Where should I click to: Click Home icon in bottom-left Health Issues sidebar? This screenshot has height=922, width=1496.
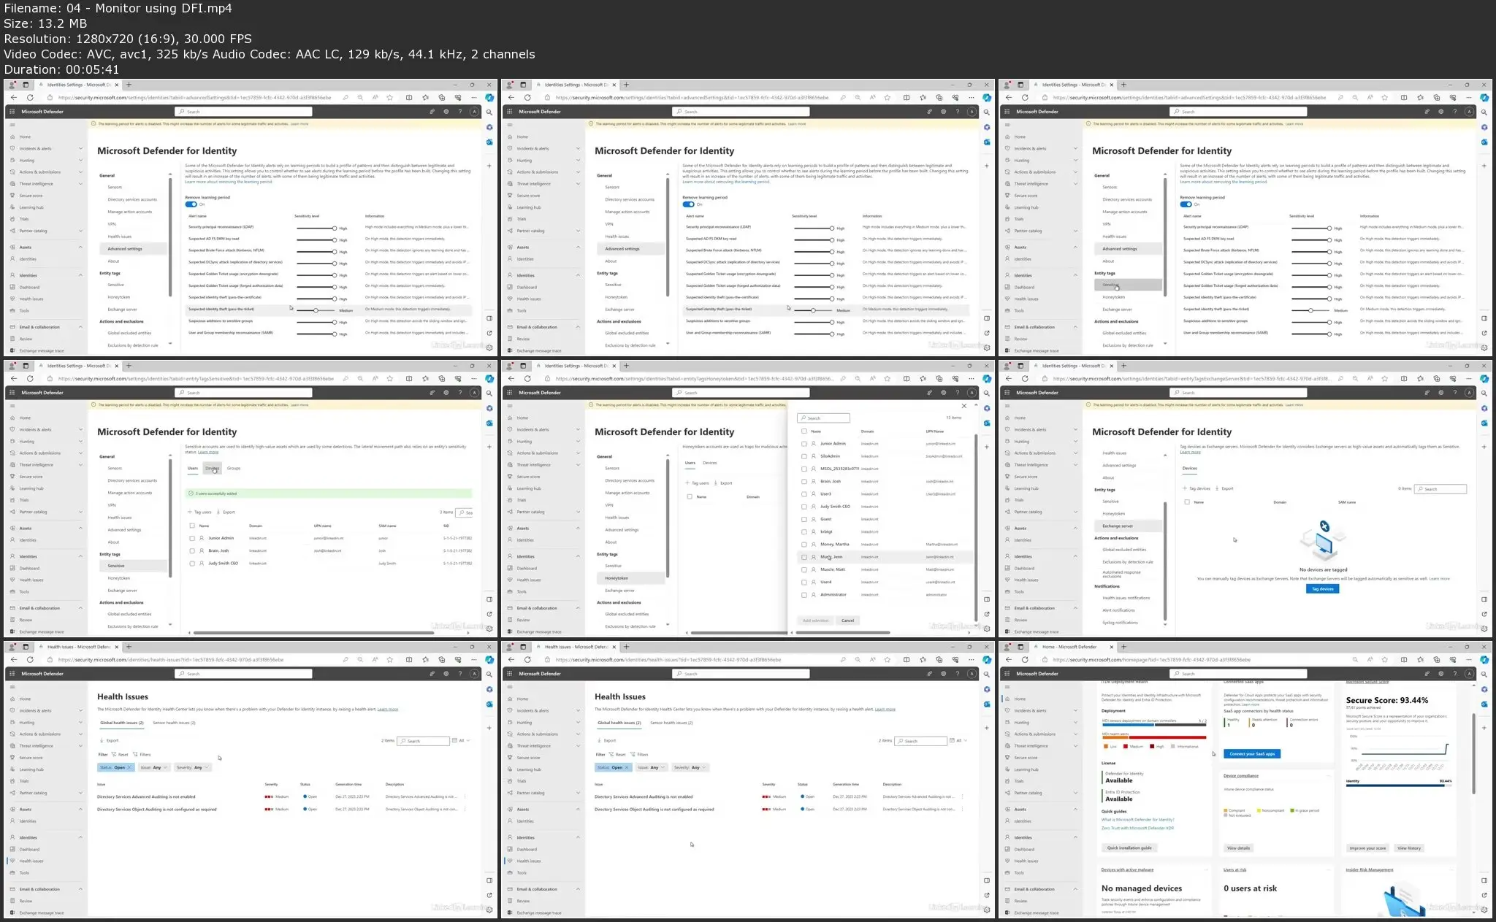(x=12, y=699)
